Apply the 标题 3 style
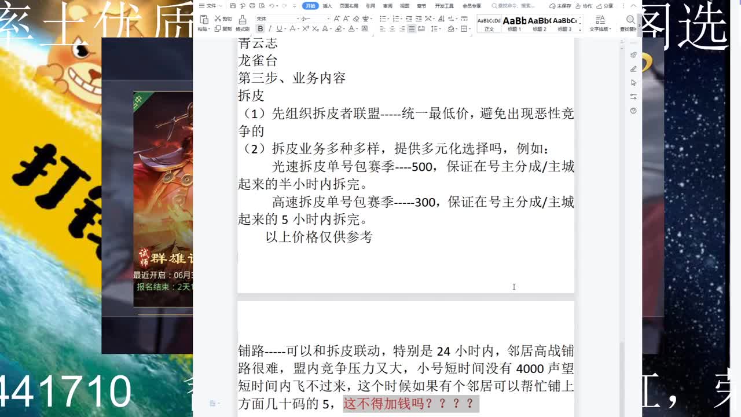 [x=564, y=23]
